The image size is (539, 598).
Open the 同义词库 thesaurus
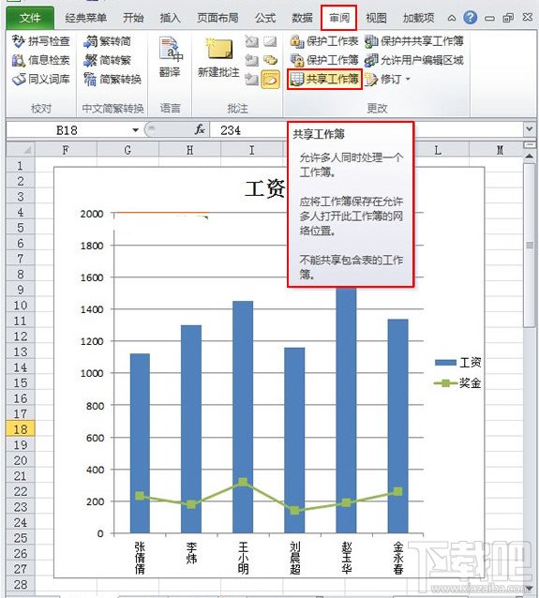click(40, 79)
